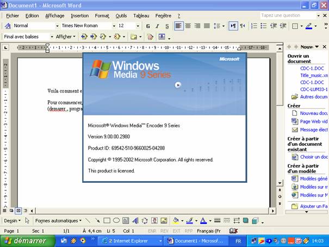Open the Normal style dropdown
This screenshot has width=329, height=247.
point(57,26)
